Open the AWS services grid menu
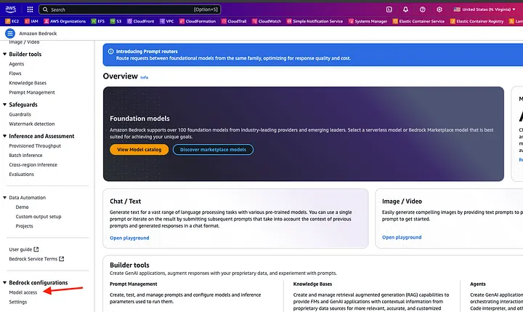 [30, 9]
